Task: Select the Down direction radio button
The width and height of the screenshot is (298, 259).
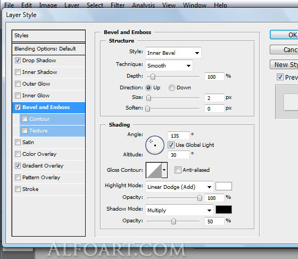Action: pyautogui.click(x=171, y=88)
